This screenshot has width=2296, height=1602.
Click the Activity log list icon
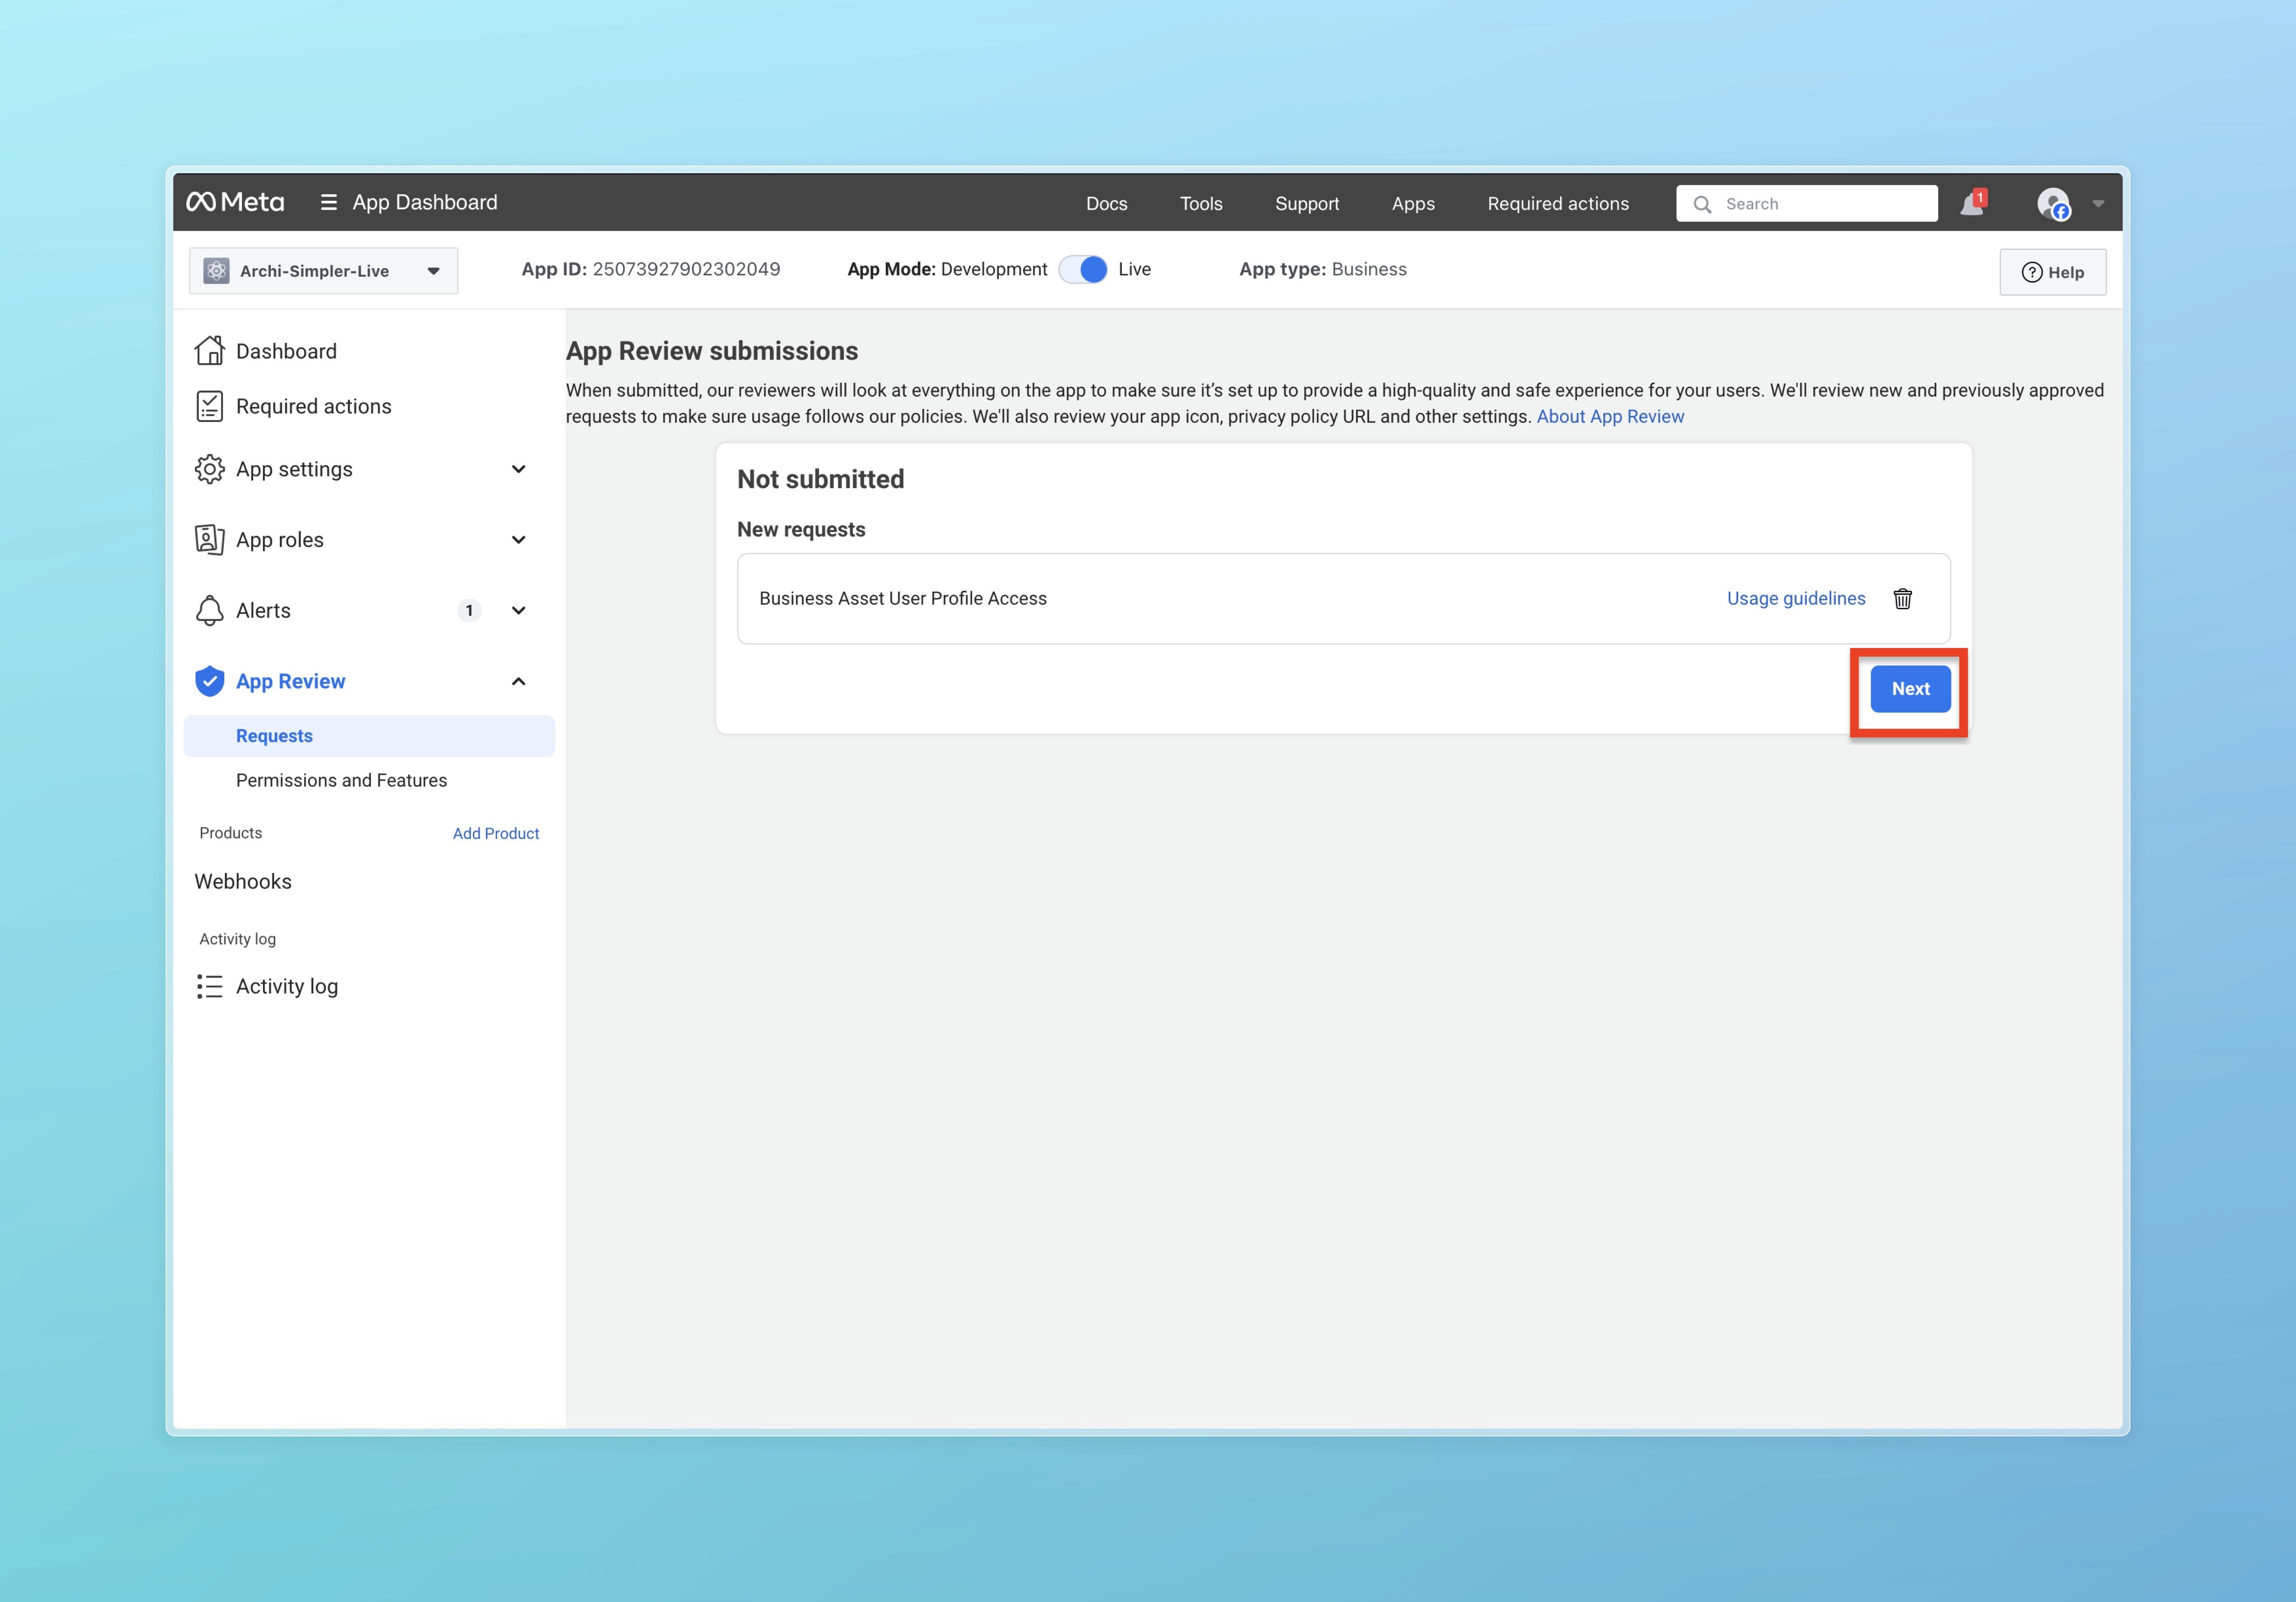pos(209,986)
